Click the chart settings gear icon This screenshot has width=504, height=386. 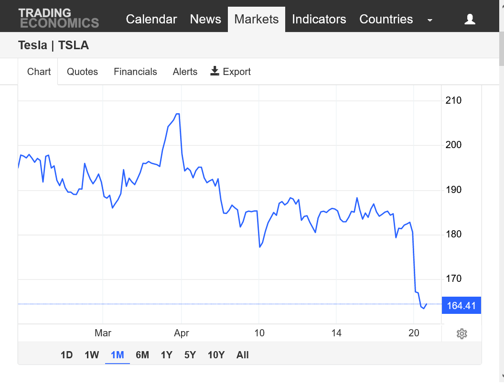[x=461, y=333]
